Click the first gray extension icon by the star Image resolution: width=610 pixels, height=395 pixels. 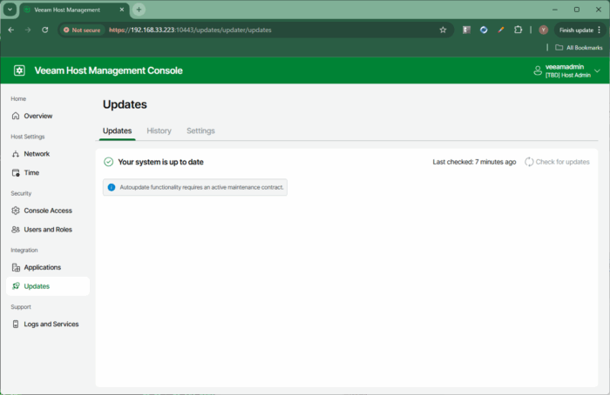[x=466, y=30]
